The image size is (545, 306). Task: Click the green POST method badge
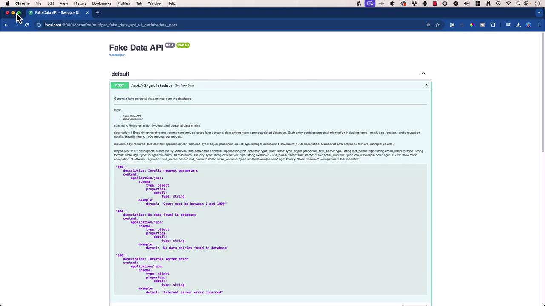click(120, 85)
